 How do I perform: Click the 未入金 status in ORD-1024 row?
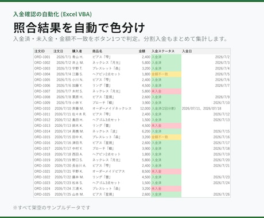click(x=166, y=189)
